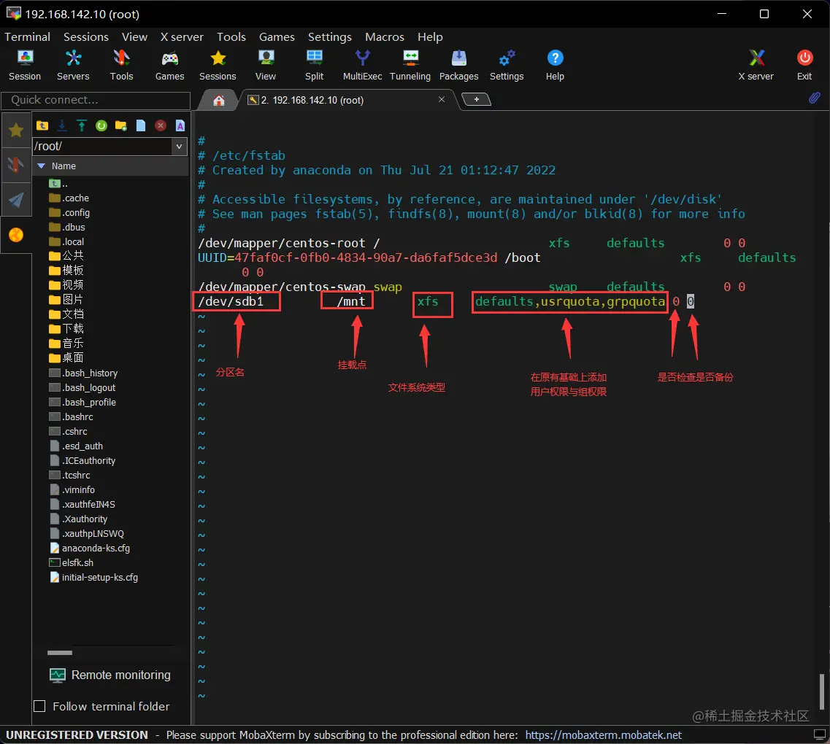The image size is (830, 744).
Task: Select the 桌面 folder
Action: [66, 357]
